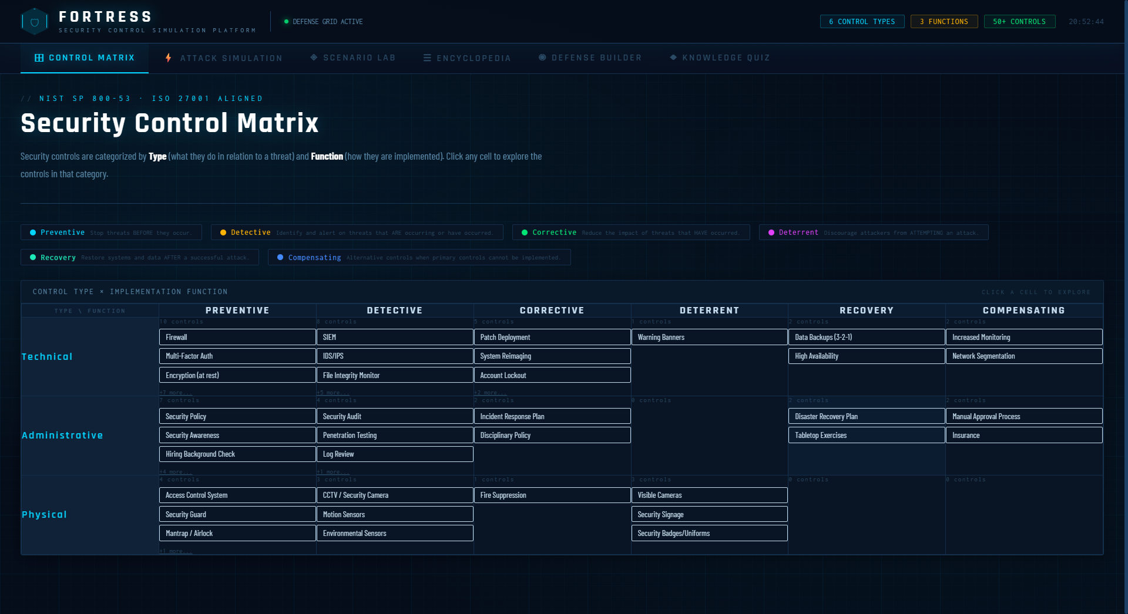Image resolution: width=1128 pixels, height=614 pixels.
Task: Open the CCTV / Security Camera control
Action: (394, 495)
